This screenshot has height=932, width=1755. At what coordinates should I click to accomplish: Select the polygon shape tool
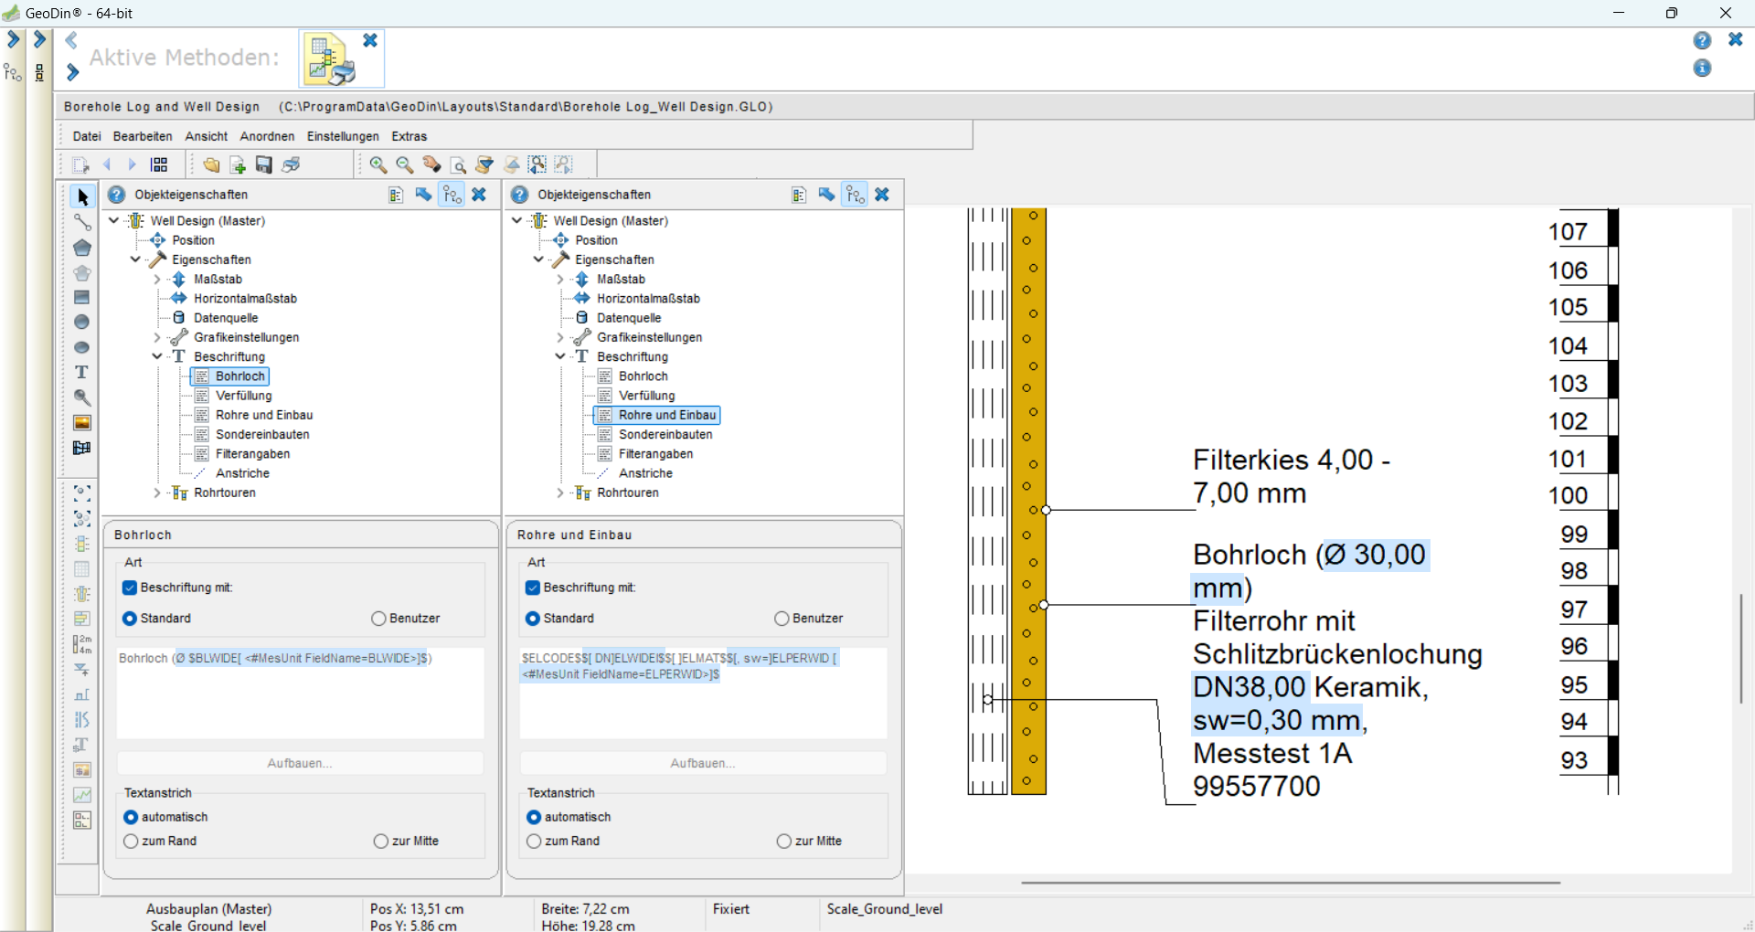click(x=82, y=248)
